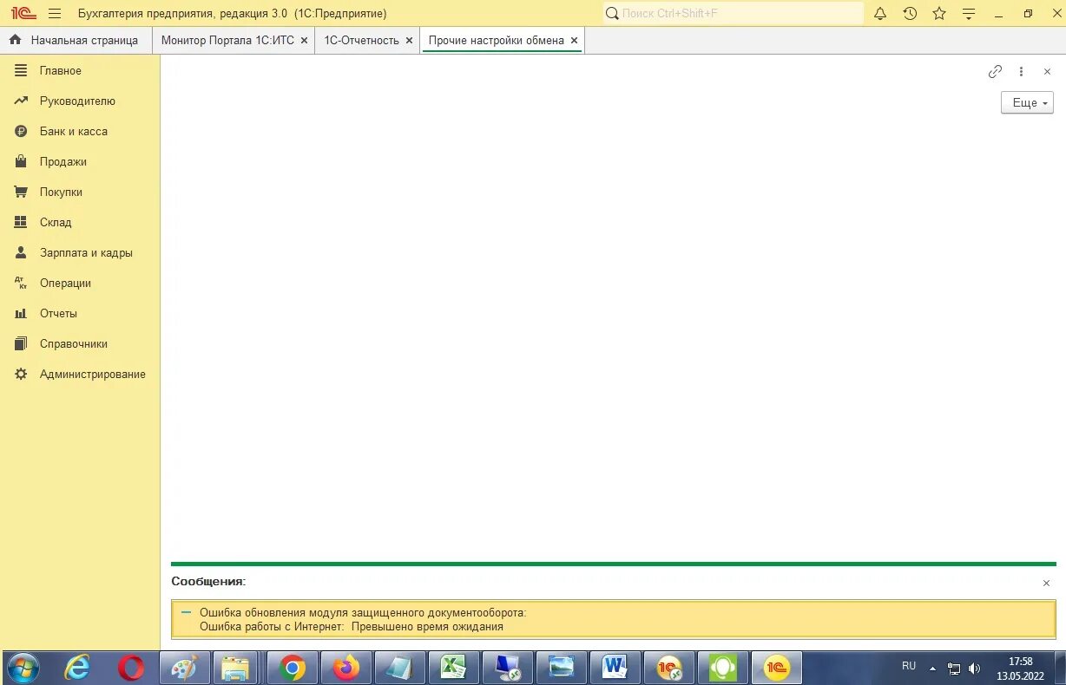Screen dimensions: 1066x685
Task: Open Excel from taskbar
Action: (454, 668)
